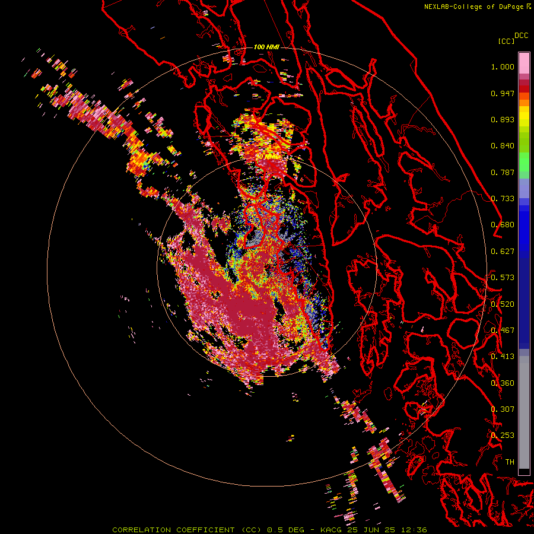This screenshot has width=534, height=534.
Task: Click the 0.680 scale value
Action: point(503,225)
